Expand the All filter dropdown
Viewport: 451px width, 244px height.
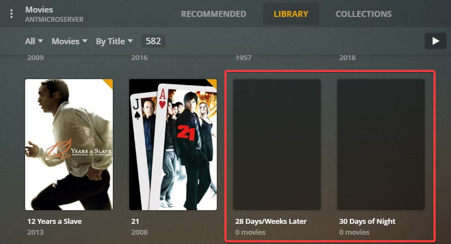click(x=34, y=41)
